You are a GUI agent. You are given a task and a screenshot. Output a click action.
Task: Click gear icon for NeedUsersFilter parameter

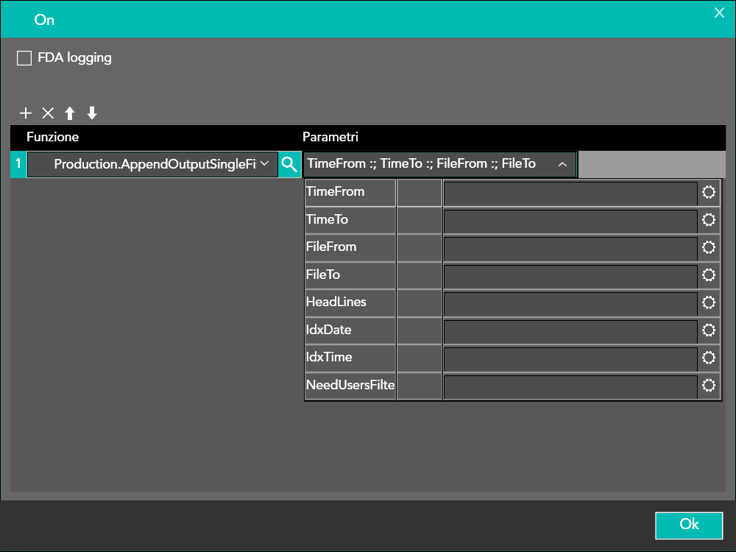tap(709, 386)
